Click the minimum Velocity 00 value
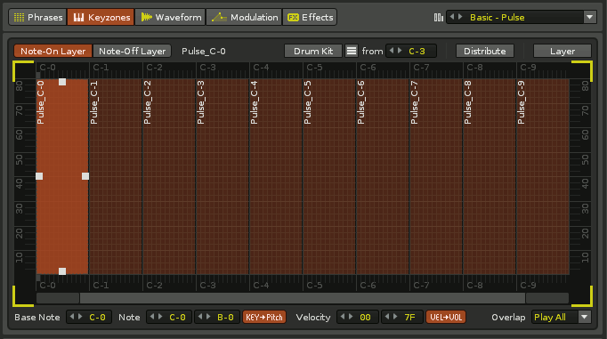 tap(365, 318)
